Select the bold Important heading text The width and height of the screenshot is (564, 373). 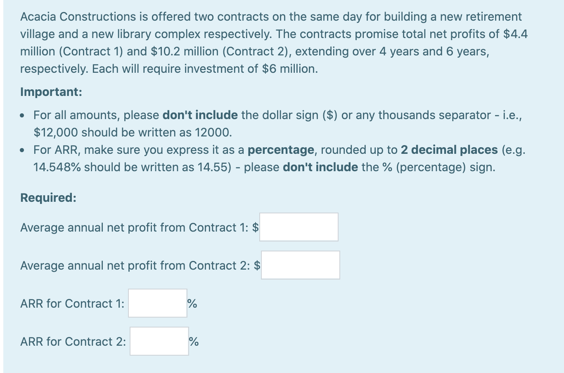[50, 92]
